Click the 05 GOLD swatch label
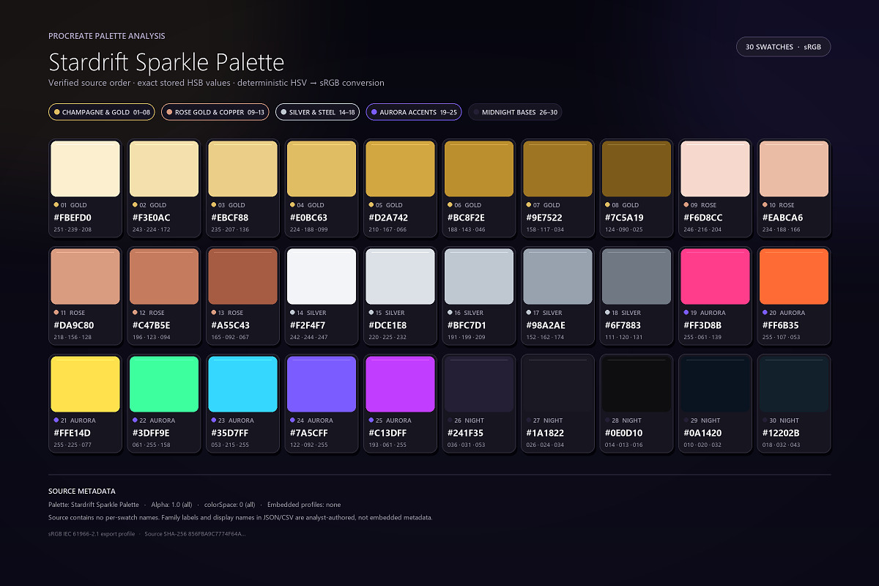The width and height of the screenshot is (879, 586). click(x=385, y=205)
